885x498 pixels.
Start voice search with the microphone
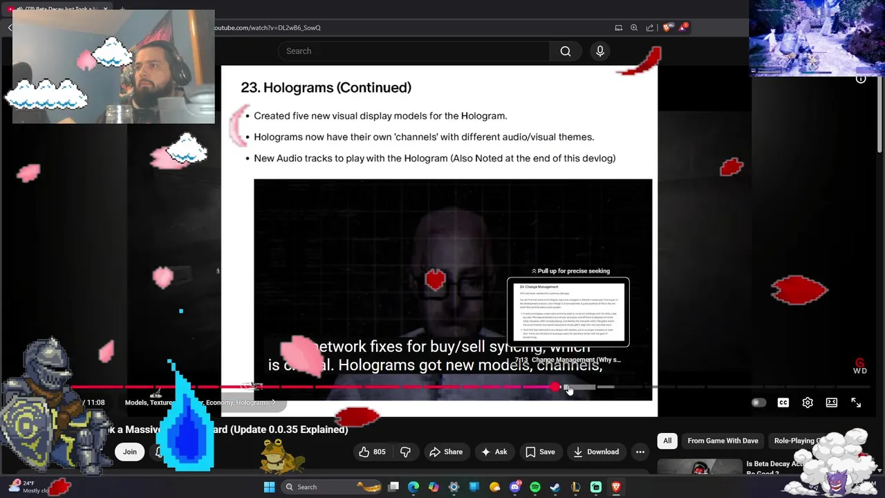(x=600, y=51)
